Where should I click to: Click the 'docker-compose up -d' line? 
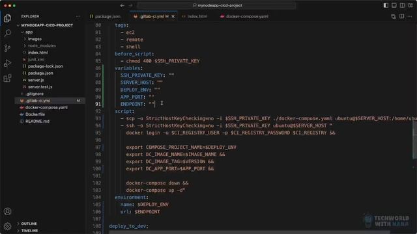pyautogui.click(x=156, y=190)
